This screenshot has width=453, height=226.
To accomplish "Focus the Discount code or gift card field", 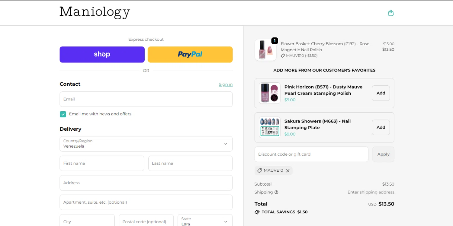I will click(311, 154).
